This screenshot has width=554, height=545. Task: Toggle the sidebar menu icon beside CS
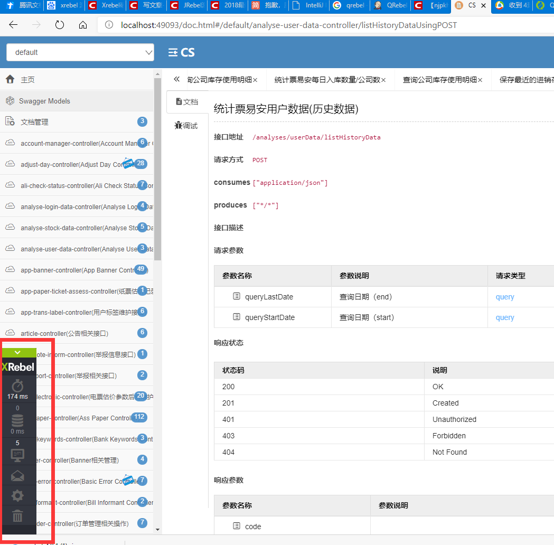coord(173,52)
